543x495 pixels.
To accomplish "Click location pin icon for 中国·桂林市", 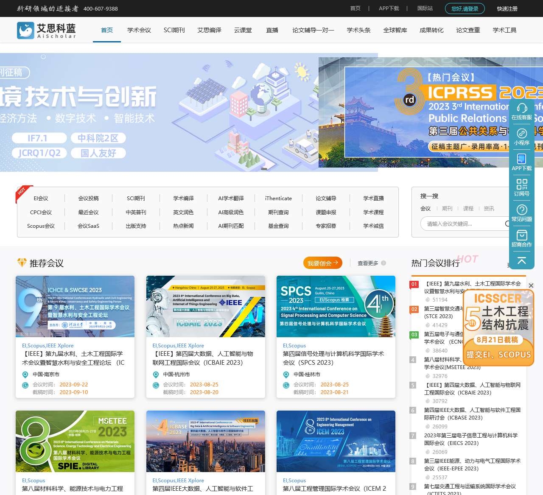I will click(x=286, y=375).
